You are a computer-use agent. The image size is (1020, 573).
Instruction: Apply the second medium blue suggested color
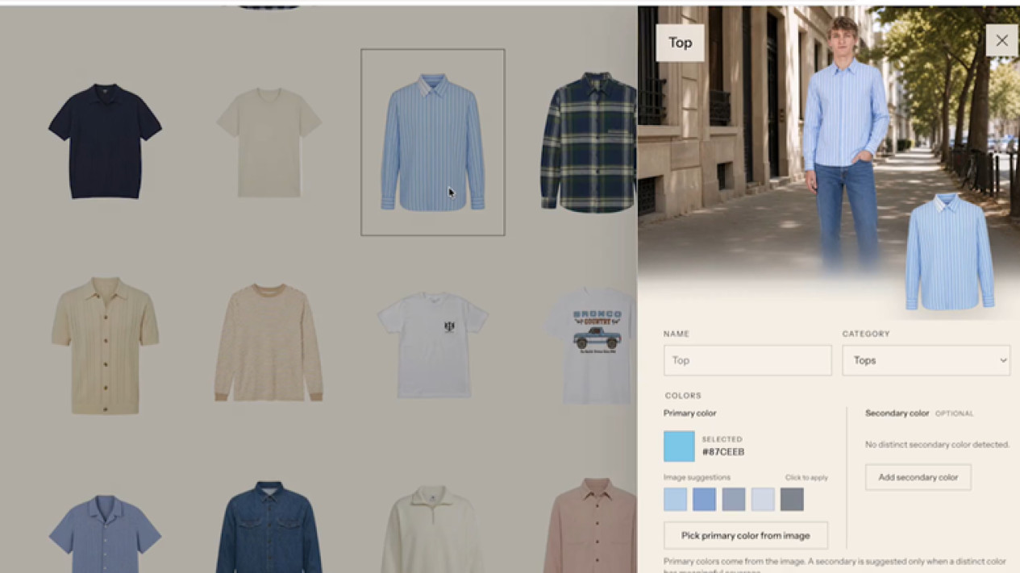[x=705, y=499]
